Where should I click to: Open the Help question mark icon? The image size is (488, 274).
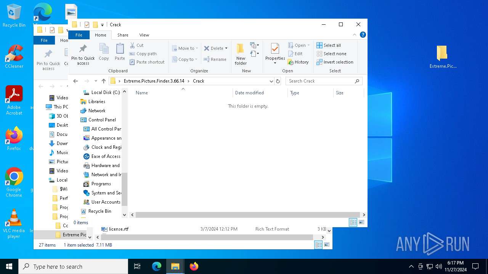click(363, 35)
